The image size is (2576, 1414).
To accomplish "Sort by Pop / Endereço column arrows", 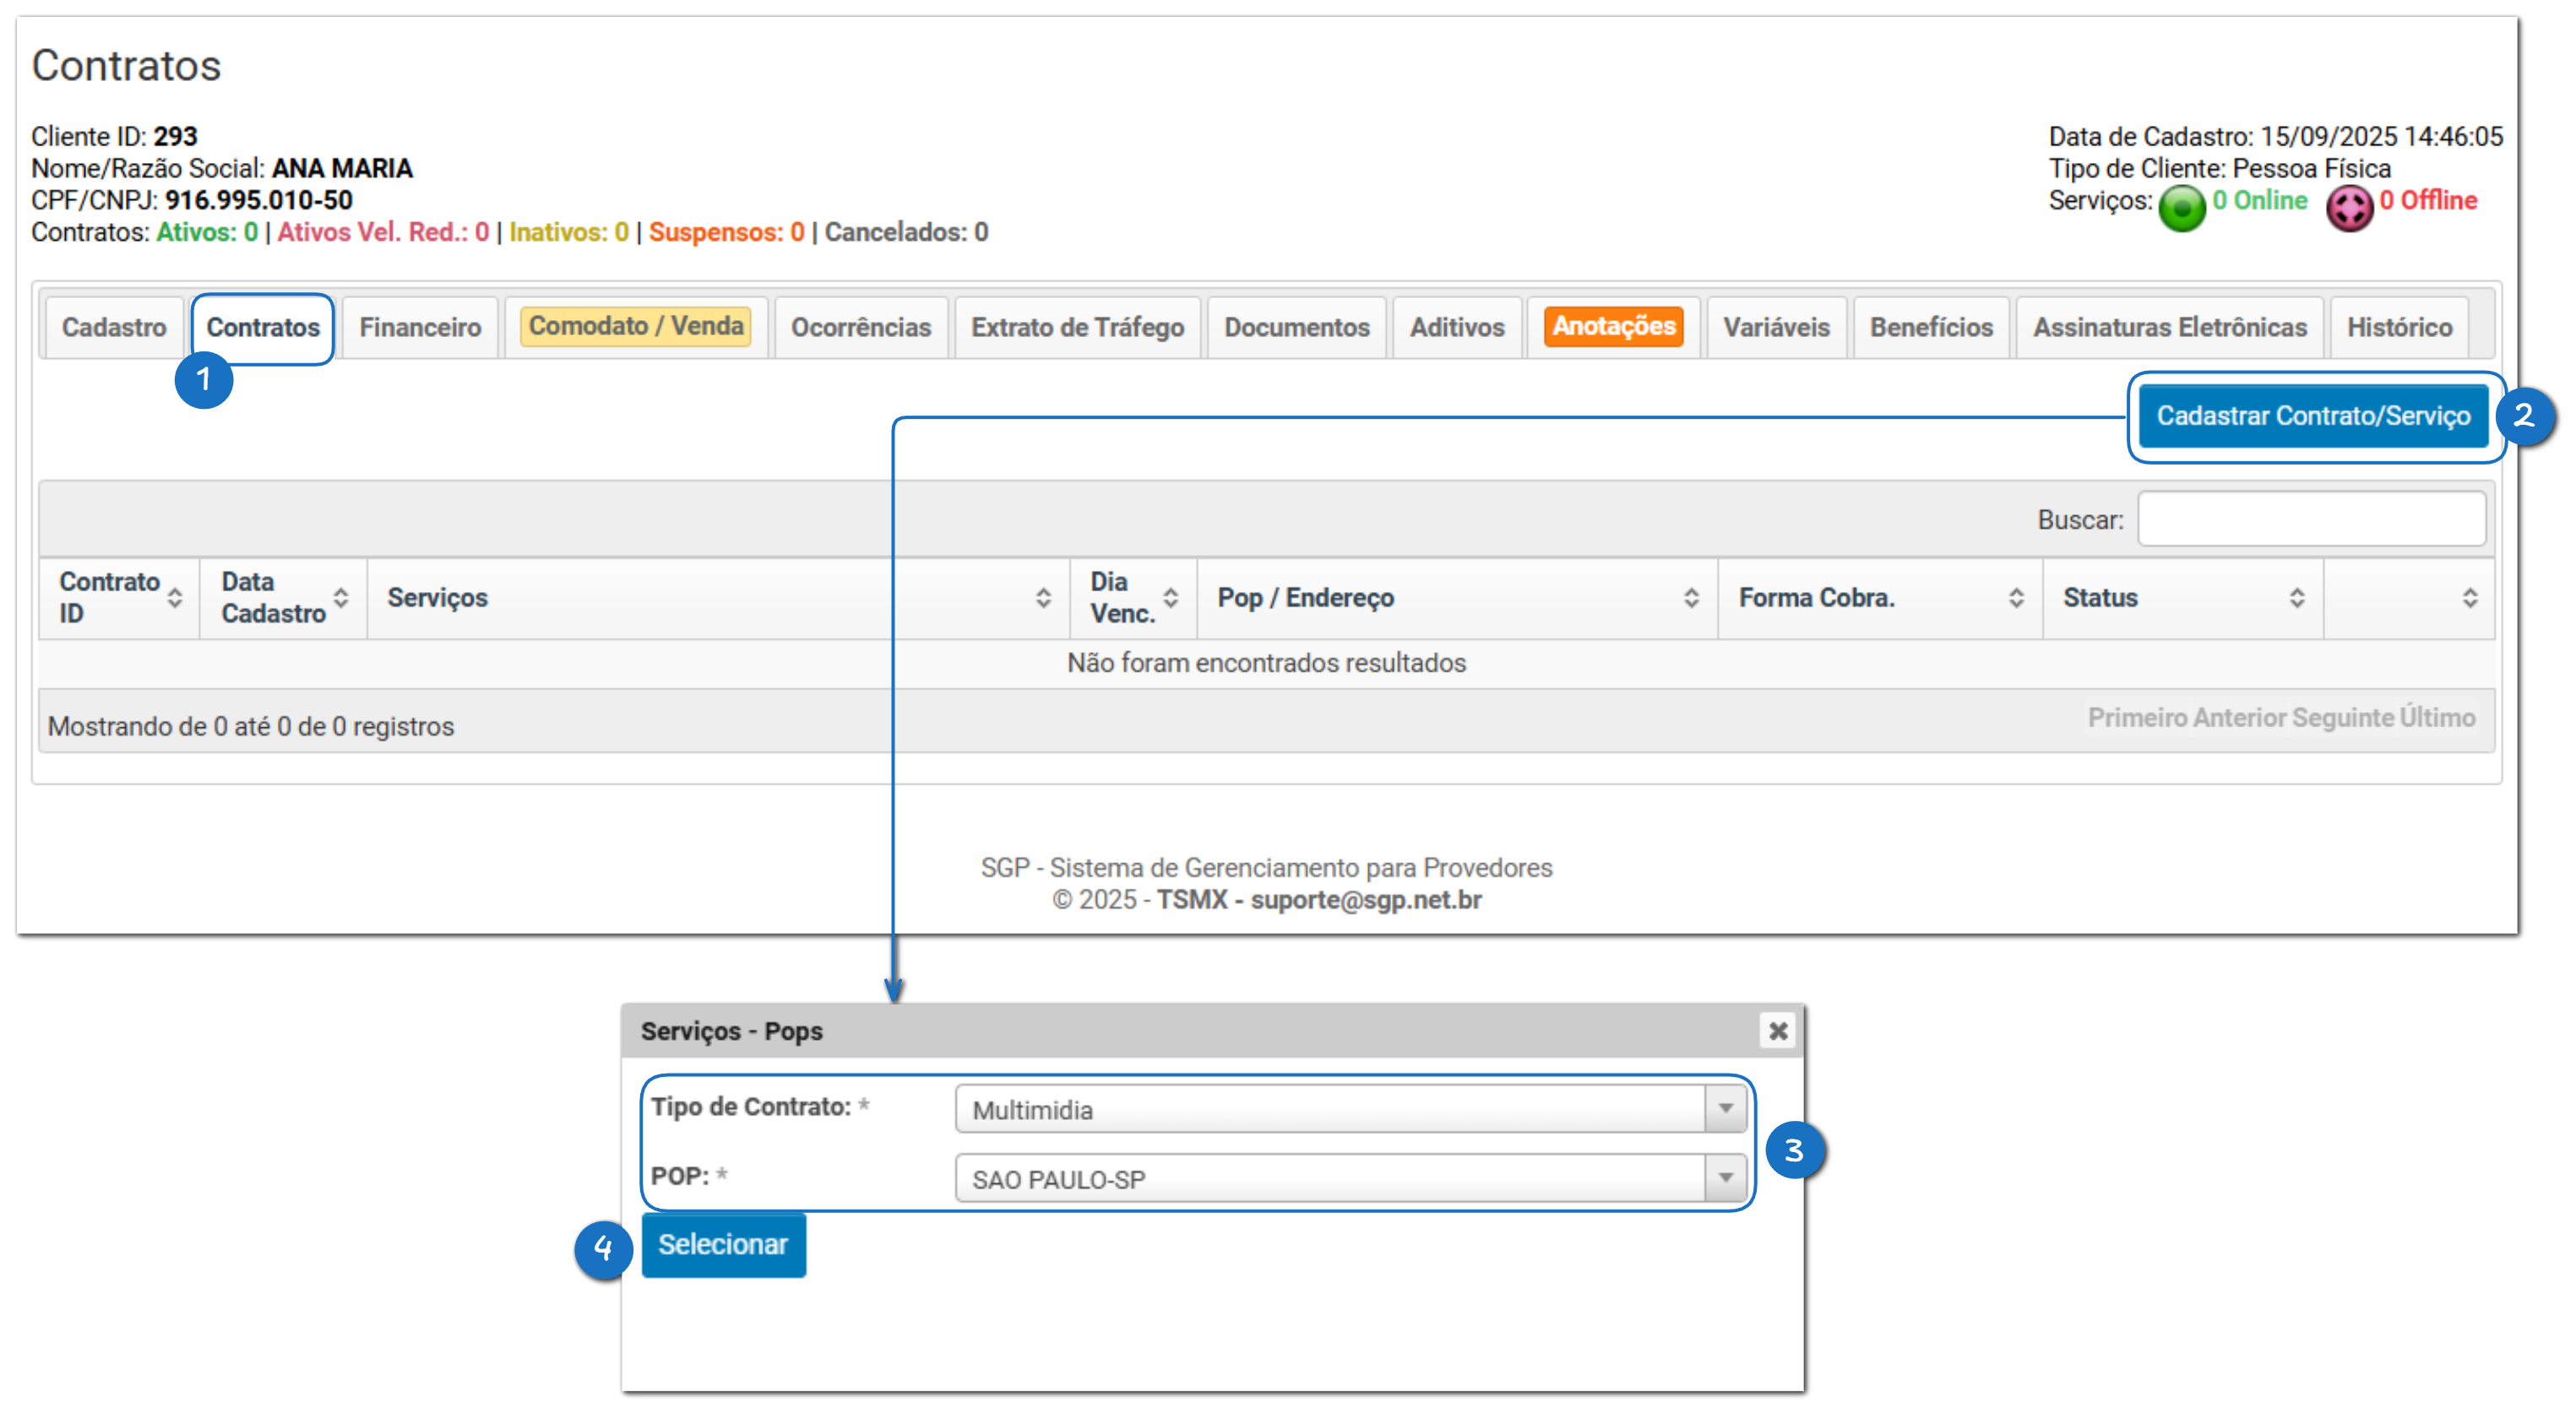I will click(x=1691, y=598).
